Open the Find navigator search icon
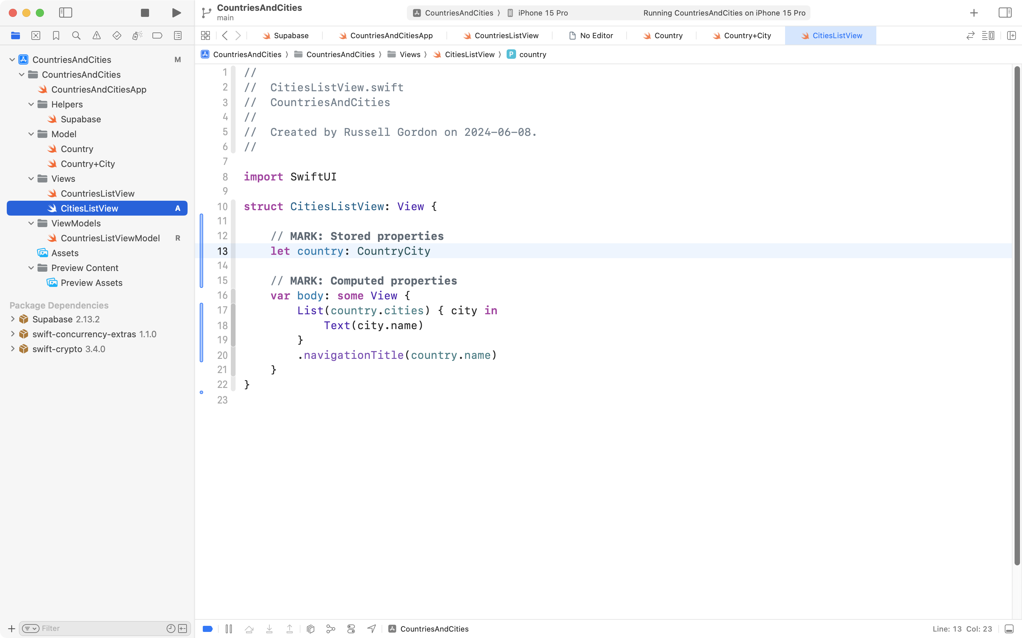1022x638 pixels. [x=76, y=35]
